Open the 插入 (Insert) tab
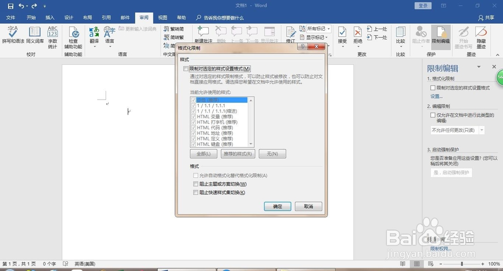 coord(50,18)
